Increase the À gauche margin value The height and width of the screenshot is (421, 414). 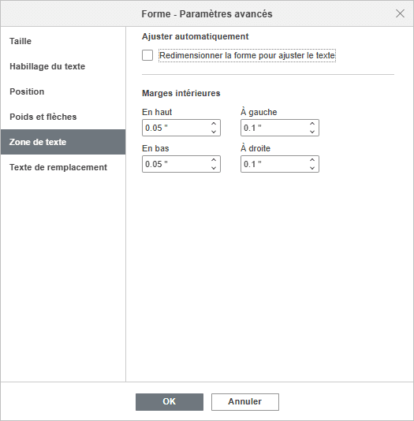point(312,124)
